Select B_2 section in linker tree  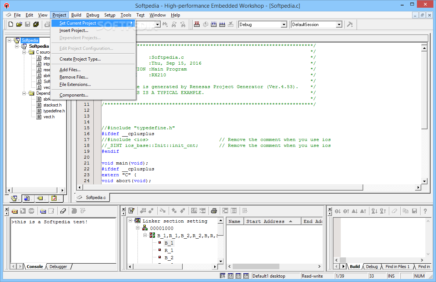pyautogui.click(x=169, y=257)
